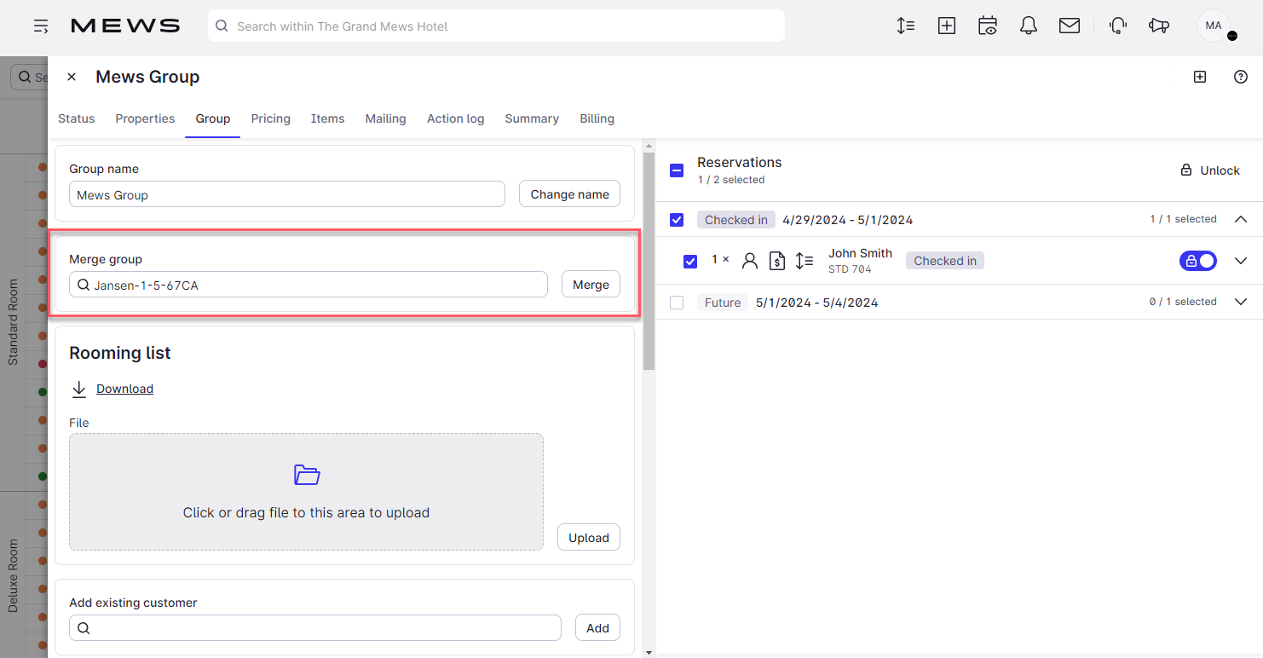Click the Future status badge

[723, 303]
